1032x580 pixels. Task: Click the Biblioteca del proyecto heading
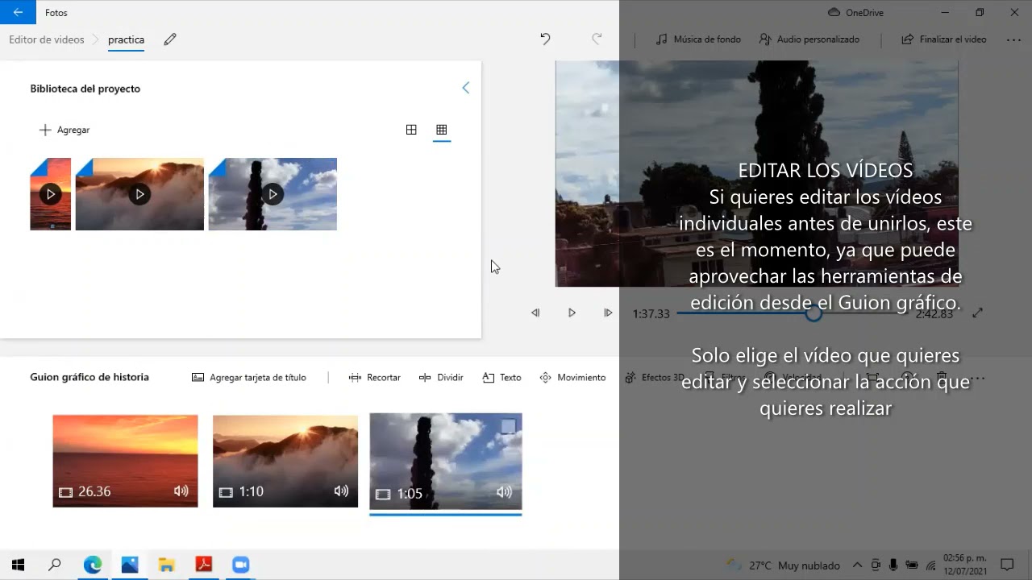coord(85,89)
